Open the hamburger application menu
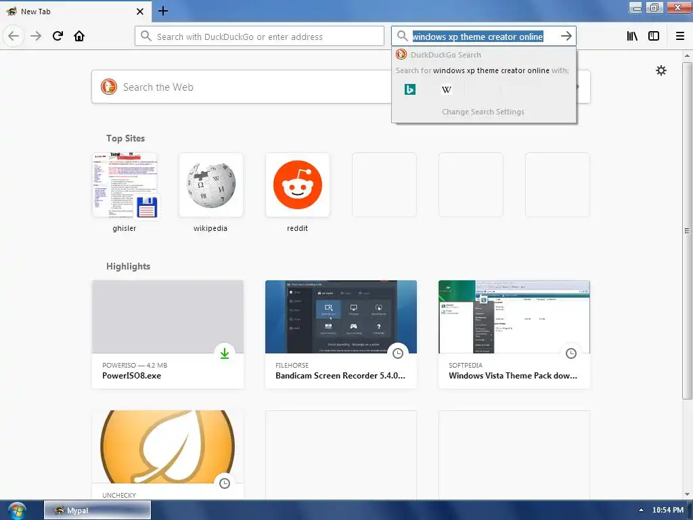 [x=680, y=37]
